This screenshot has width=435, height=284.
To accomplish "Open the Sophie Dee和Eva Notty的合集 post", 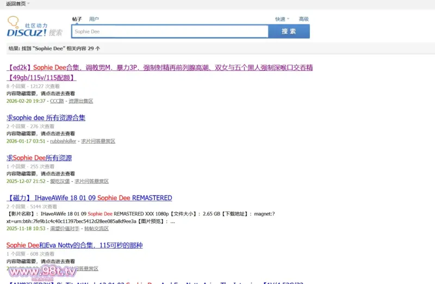I will (74, 245).
